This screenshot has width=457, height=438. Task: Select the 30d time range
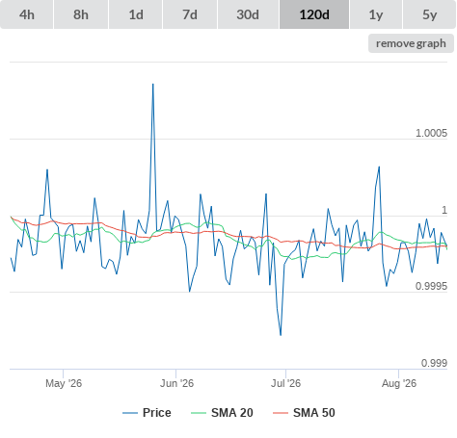pos(248,14)
